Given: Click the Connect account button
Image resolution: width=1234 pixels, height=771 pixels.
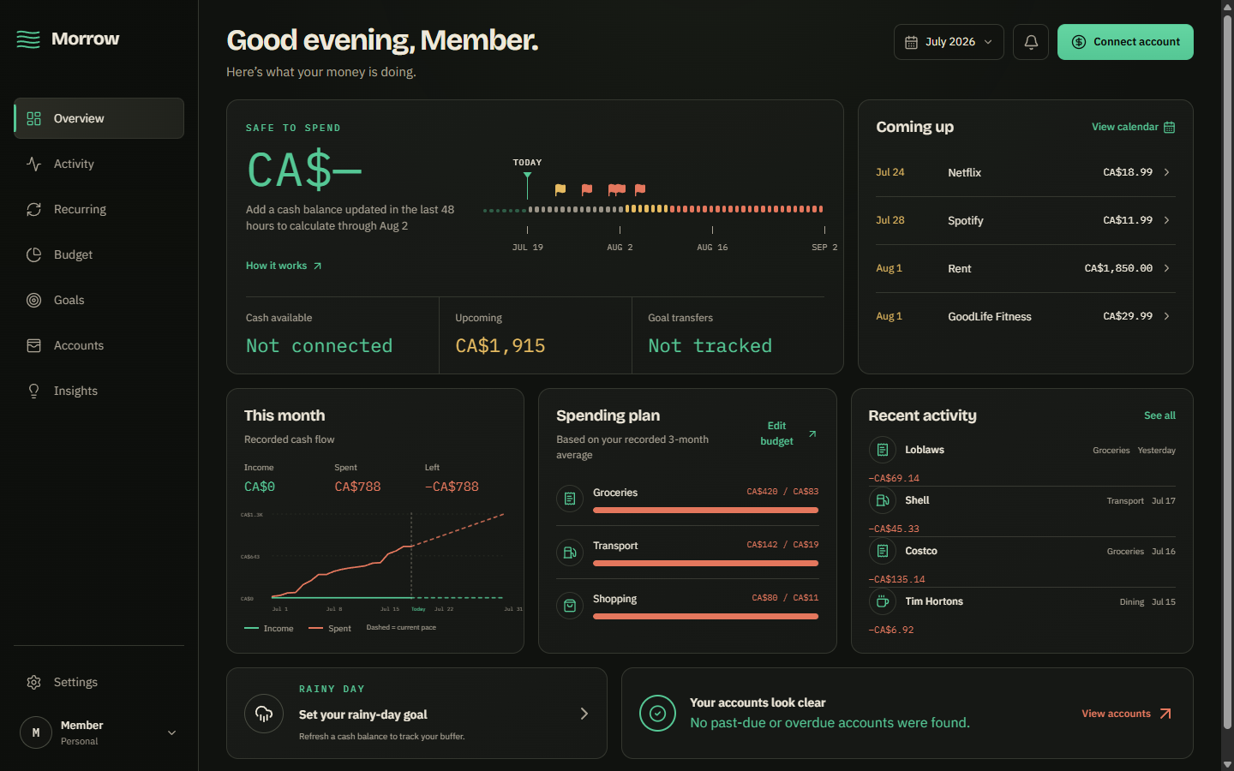Looking at the screenshot, I should [x=1125, y=42].
